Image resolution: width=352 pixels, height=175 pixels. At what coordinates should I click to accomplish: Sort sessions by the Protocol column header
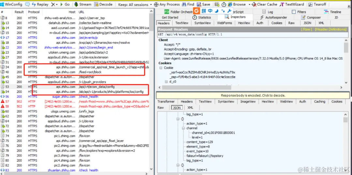point(34,12)
